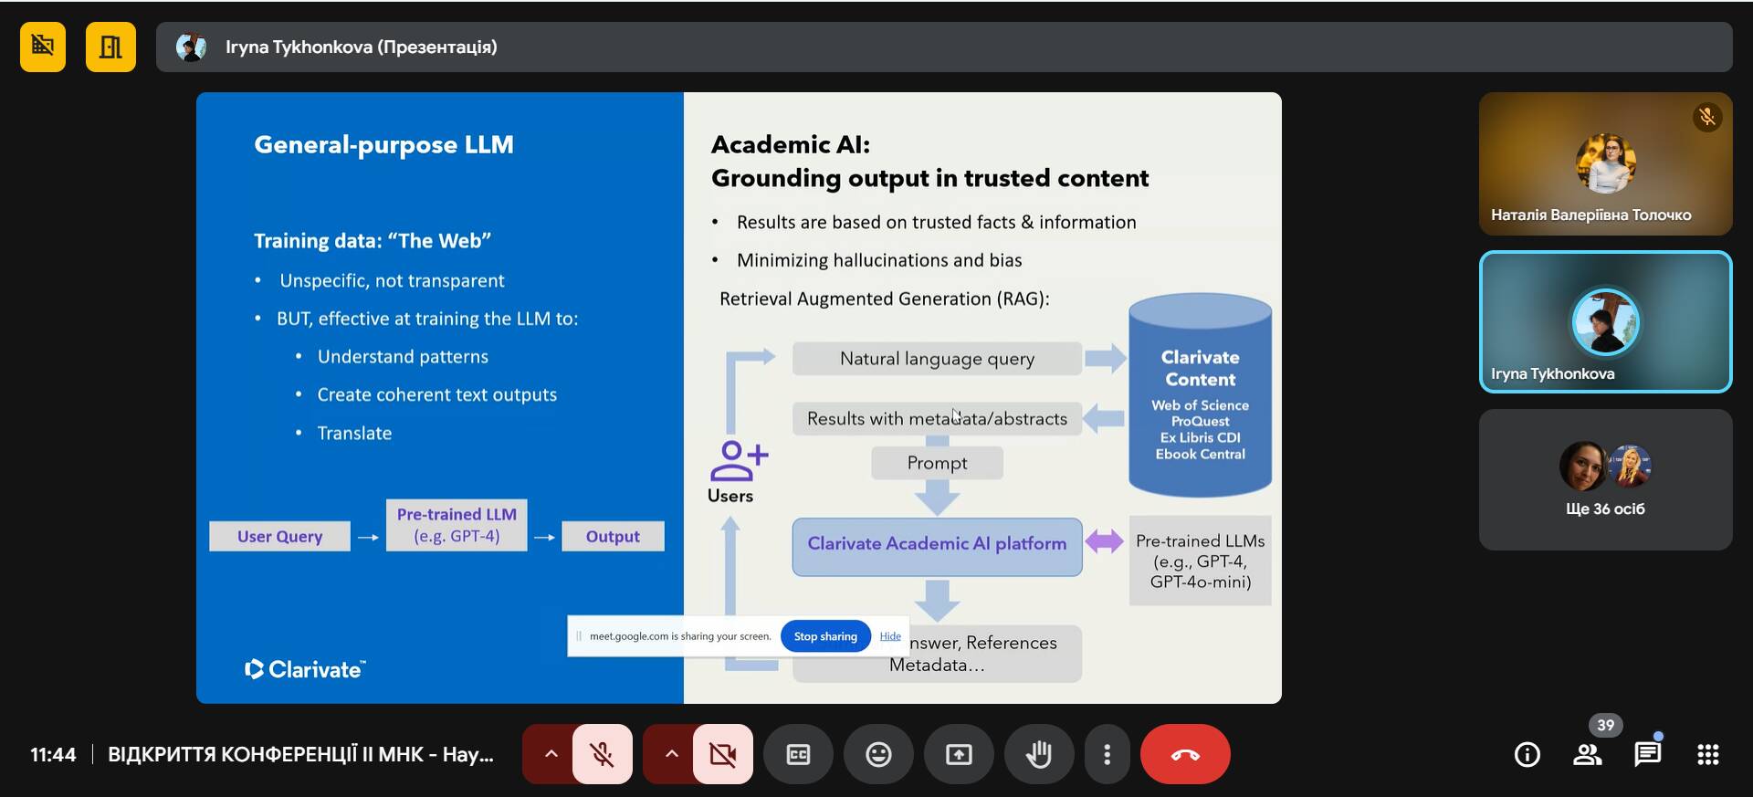Click the 'Natural language query' box on slide

click(x=937, y=359)
